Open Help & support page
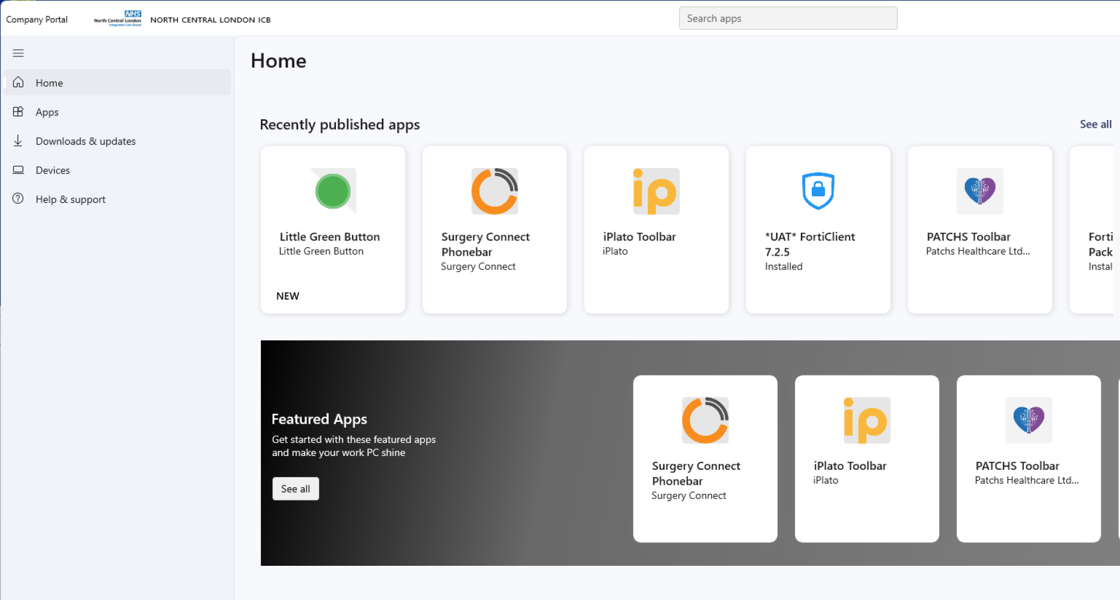 click(70, 199)
